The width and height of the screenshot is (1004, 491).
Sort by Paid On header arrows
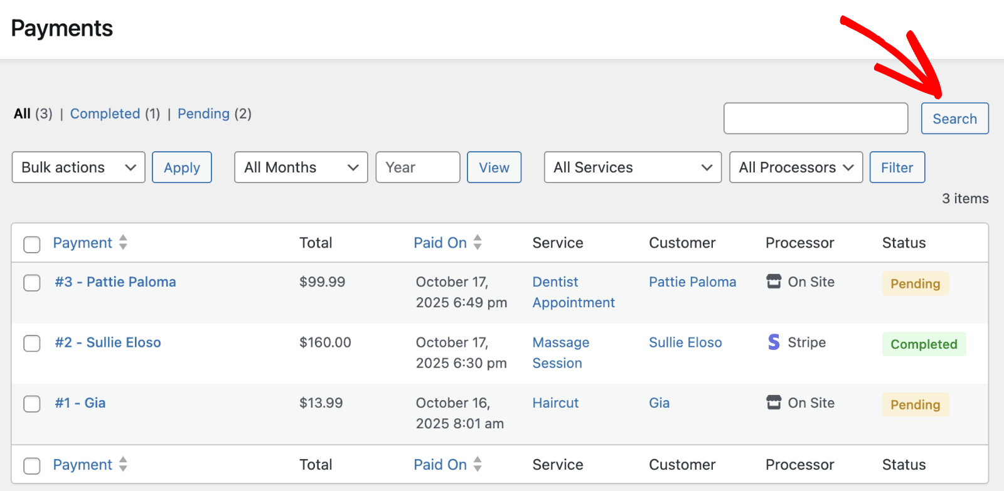(478, 243)
